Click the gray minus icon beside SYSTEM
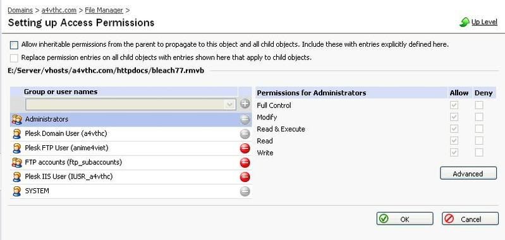The image size is (505, 240). tap(245, 191)
